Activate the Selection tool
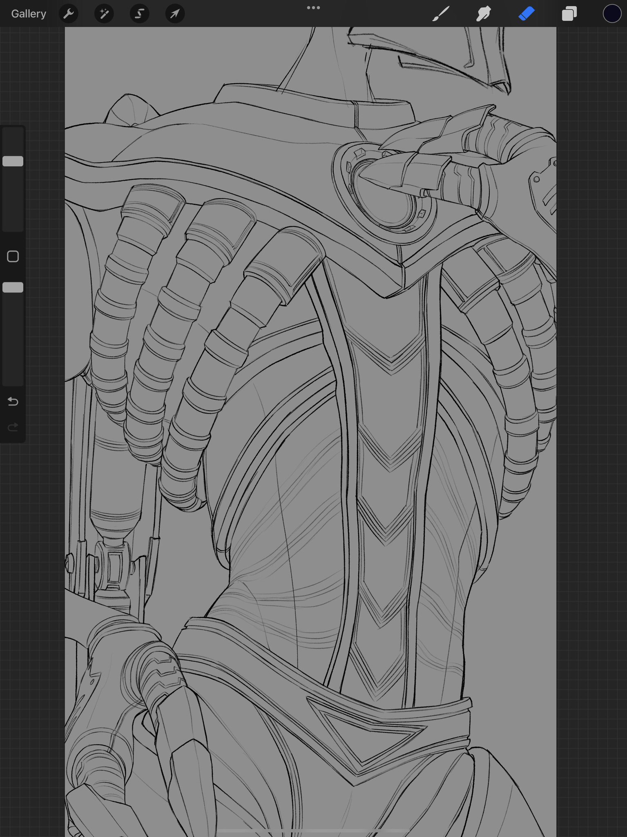The width and height of the screenshot is (627, 837). pos(139,14)
